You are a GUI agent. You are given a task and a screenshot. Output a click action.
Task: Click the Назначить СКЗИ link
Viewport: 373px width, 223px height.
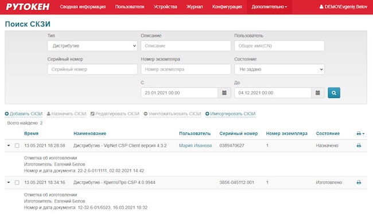(67, 114)
